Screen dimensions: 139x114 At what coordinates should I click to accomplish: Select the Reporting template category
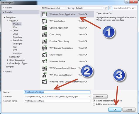pos(17,37)
